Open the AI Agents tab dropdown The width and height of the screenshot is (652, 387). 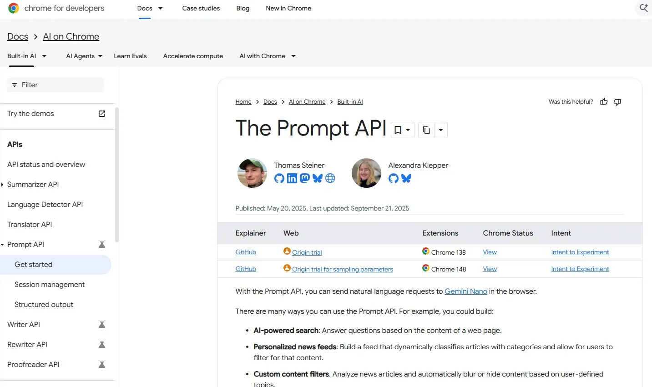point(84,56)
